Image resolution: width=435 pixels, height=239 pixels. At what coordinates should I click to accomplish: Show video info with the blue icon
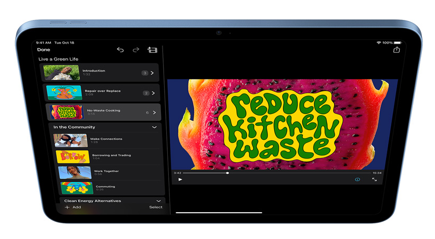coord(357,180)
